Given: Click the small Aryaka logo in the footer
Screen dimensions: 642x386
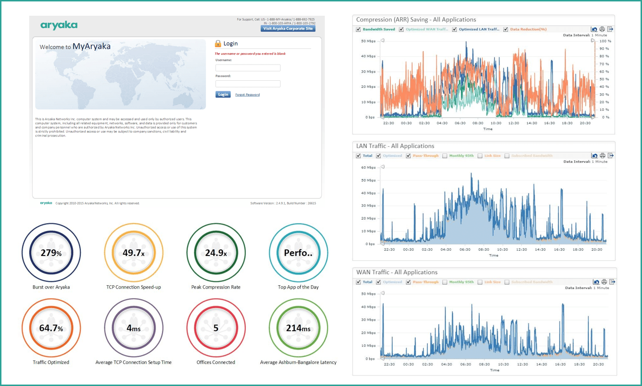Looking at the screenshot, I should point(46,203).
